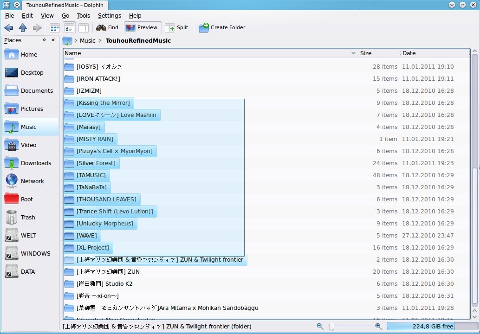Click TouhouRefinedMusic in breadcrumb
This screenshot has height=334, width=480.
pyautogui.click(x=138, y=41)
